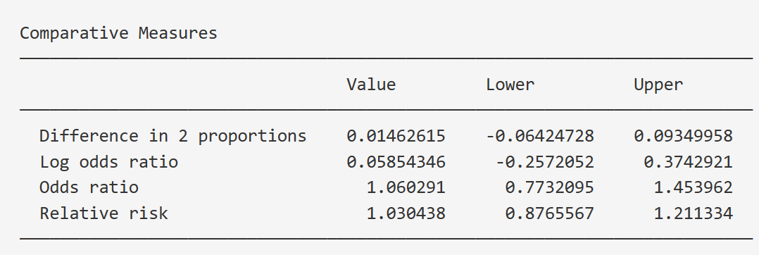Select the Upper column header
This screenshot has height=255, width=759.
(x=658, y=86)
